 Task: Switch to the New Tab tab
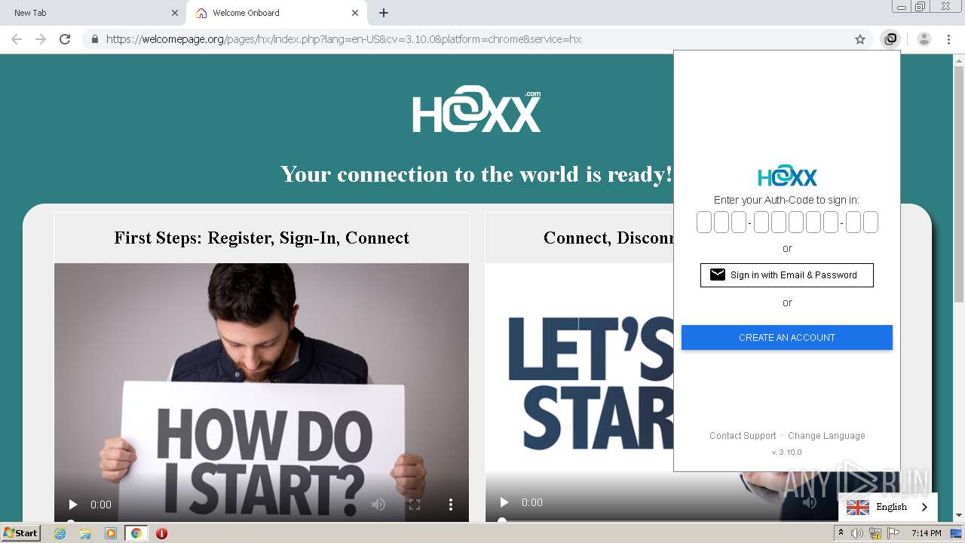(x=93, y=13)
